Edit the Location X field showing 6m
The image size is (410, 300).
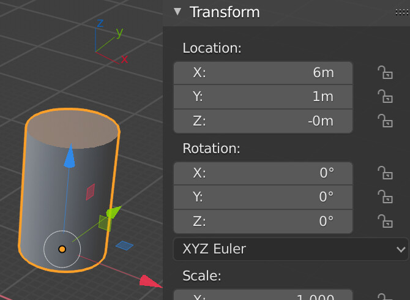pos(263,73)
